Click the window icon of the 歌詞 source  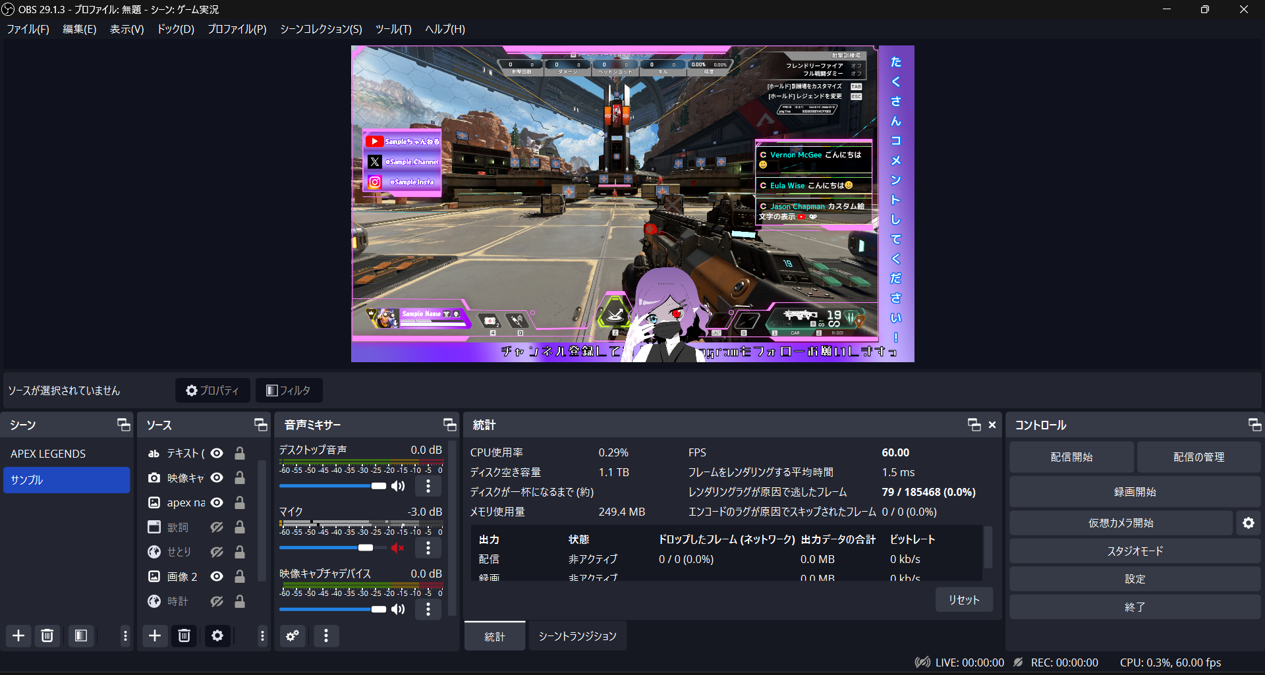(x=154, y=527)
